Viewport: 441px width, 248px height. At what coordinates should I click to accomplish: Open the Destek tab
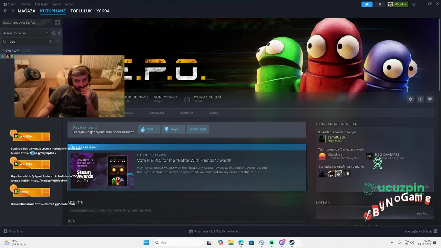coord(213,113)
